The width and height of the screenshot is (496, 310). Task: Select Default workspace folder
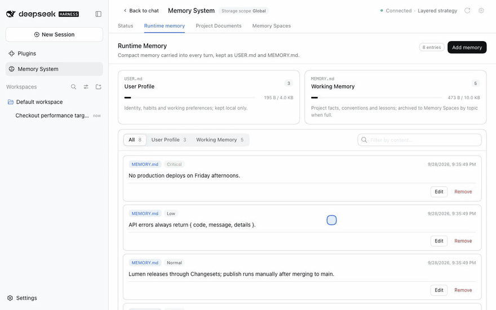pyautogui.click(x=54, y=102)
